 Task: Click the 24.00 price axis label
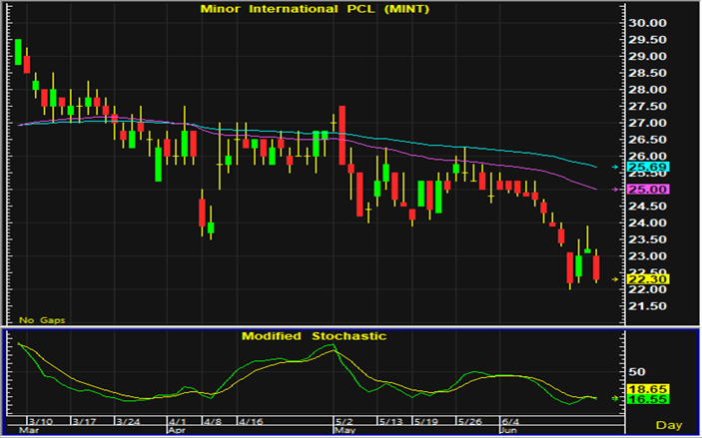pos(647,222)
